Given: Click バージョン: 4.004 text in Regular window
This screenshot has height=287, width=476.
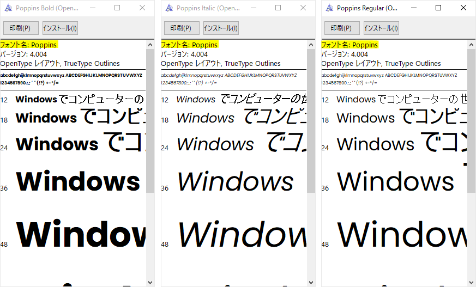Looking at the screenshot, I should pyautogui.click(x=345, y=54).
